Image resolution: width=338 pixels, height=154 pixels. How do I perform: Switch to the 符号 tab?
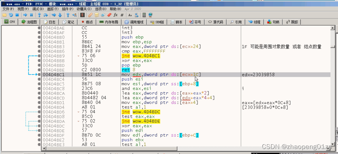(195, 22)
